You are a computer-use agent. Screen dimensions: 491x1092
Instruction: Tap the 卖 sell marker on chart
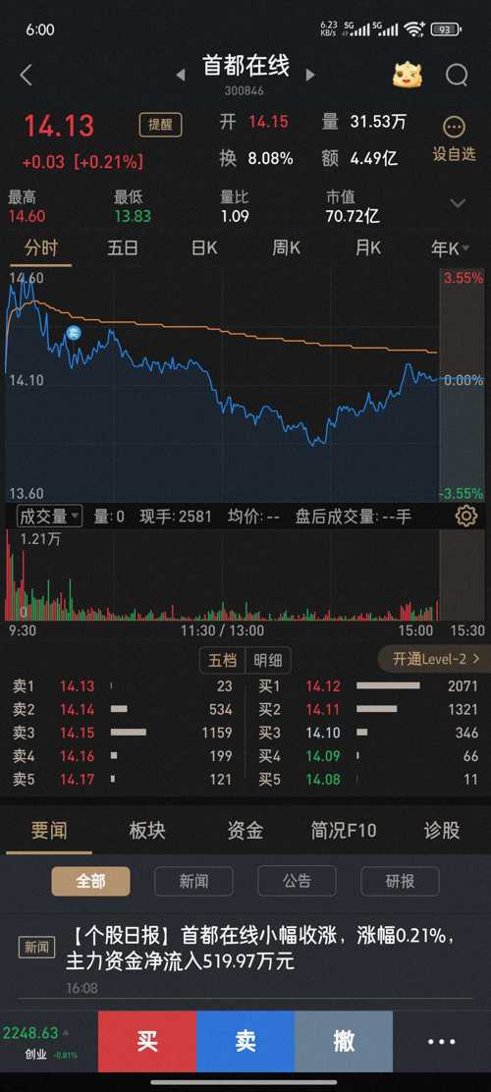pos(74,333)
